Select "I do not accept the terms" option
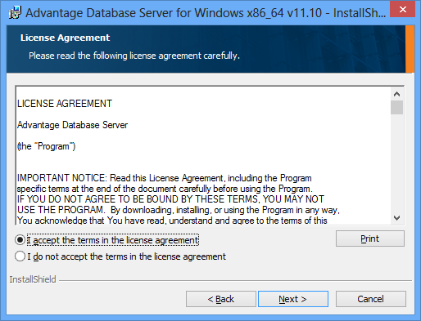The height and width of the screenshot is (321, 421). point(20,256)
